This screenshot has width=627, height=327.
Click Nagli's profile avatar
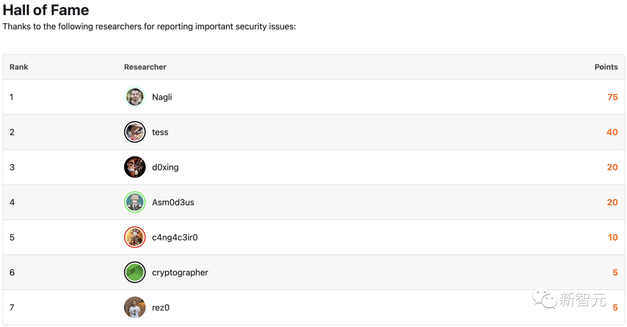135,97
